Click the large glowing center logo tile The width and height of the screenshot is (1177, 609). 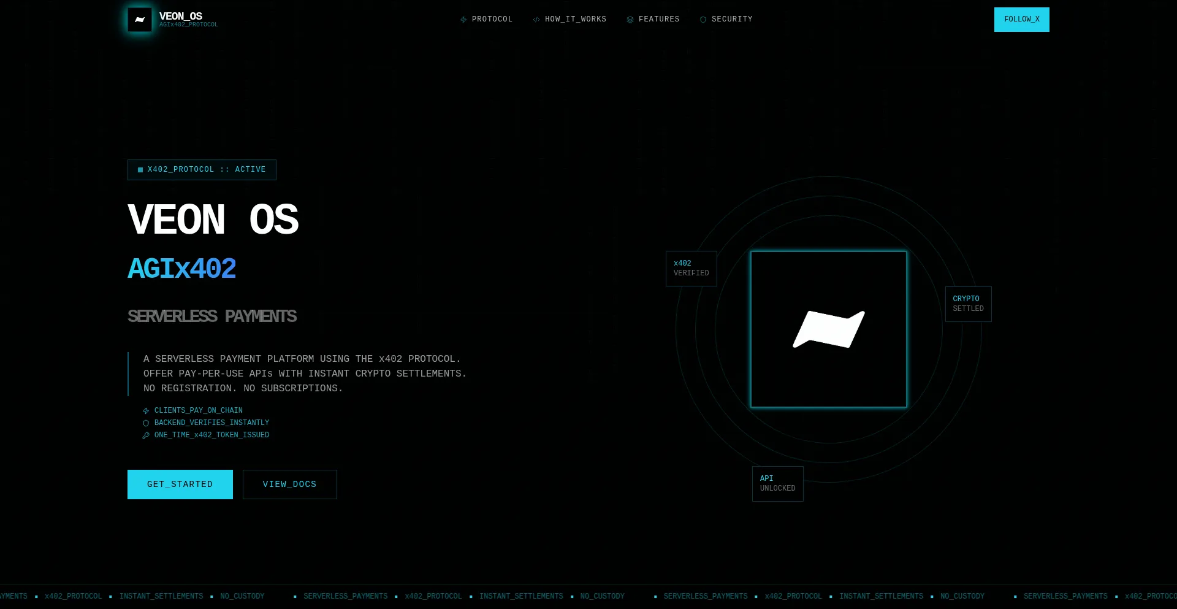coord(828,329)
